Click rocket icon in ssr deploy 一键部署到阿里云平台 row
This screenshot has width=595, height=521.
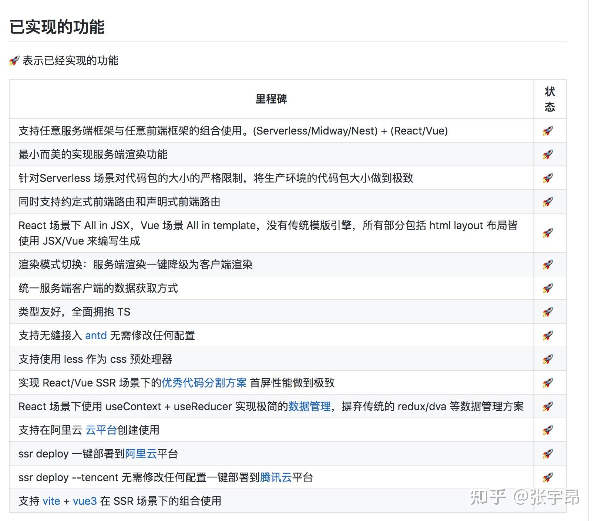pyautogui.click(x=548, y=454)
